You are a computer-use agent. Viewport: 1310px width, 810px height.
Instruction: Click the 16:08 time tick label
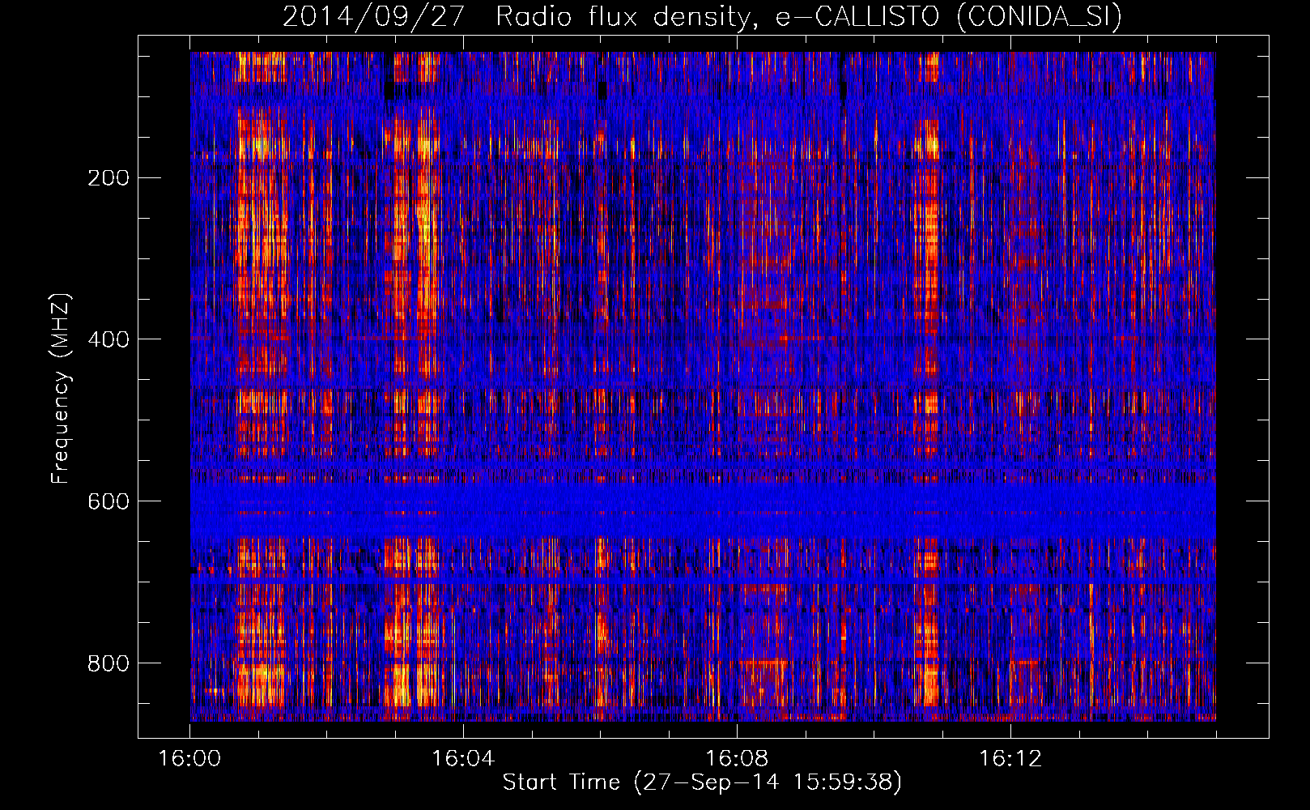click(737, 759)
